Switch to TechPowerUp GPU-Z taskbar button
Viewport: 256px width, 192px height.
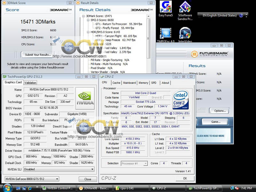[x=204, y=188]
